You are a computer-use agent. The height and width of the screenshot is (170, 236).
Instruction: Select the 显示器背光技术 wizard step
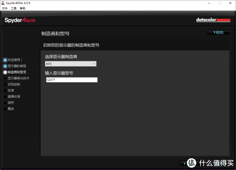pos(17,78)
